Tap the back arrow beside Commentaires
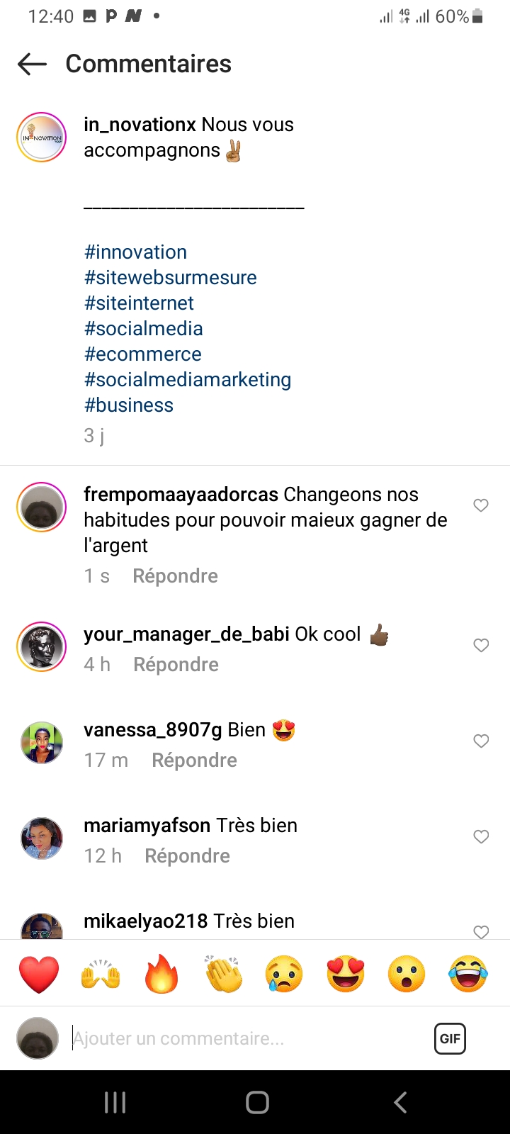Image resolution: width=510 pixels, height=1134 pixels. click(32, 64)
